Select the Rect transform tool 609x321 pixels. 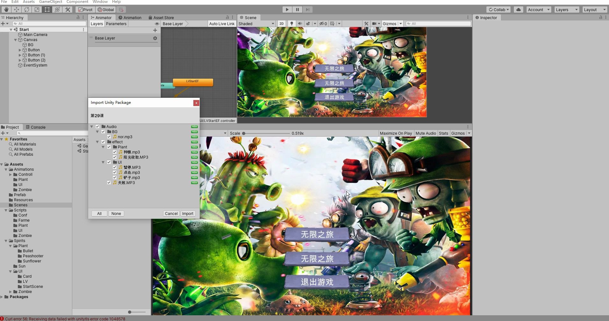(x=47, y=9)
